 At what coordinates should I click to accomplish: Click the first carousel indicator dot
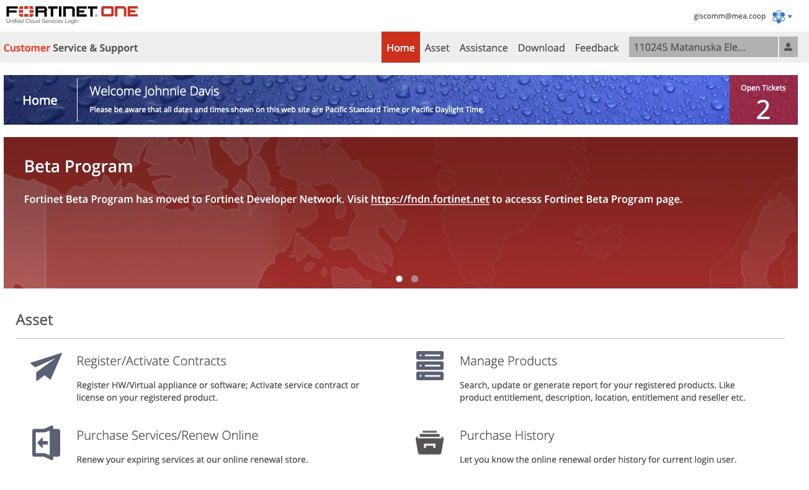pyautogui.click(x=399, y=278)
